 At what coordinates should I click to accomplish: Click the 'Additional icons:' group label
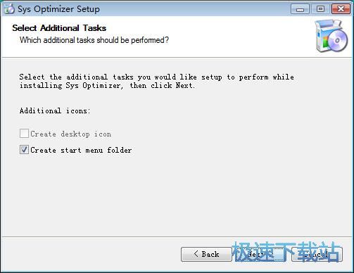[x=55, y=110]
